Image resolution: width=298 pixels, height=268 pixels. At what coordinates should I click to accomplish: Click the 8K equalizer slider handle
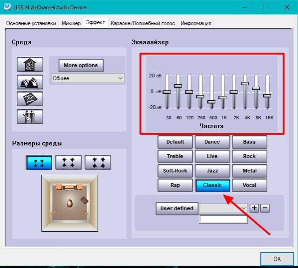(x=256, y=88)
